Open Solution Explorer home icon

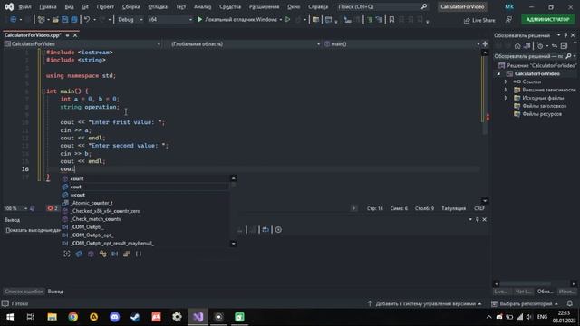(517, 46)
